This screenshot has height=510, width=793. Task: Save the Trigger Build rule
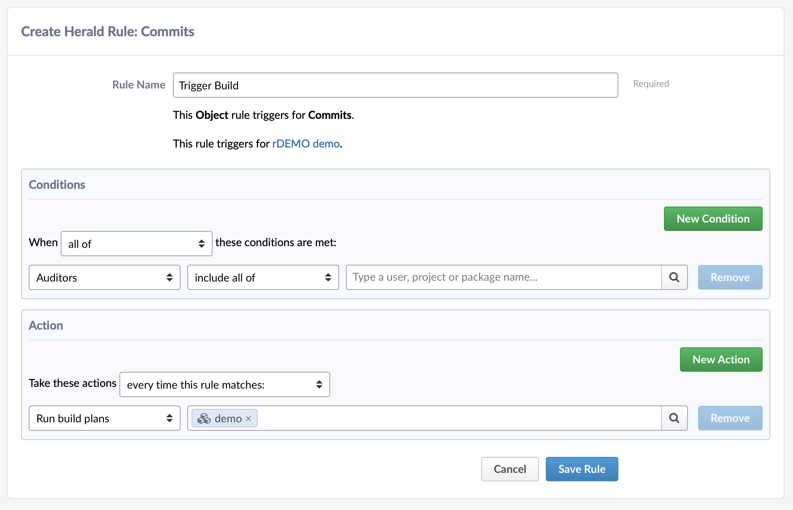tap(582, 469)
